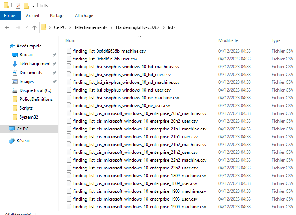This screenshot has height=215, width=296.
Task: Open the Quick Access Toolbar customization dropdown
Action: tap(33, 5)
